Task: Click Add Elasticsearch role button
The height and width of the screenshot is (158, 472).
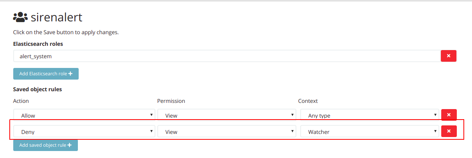Action: 46,74
